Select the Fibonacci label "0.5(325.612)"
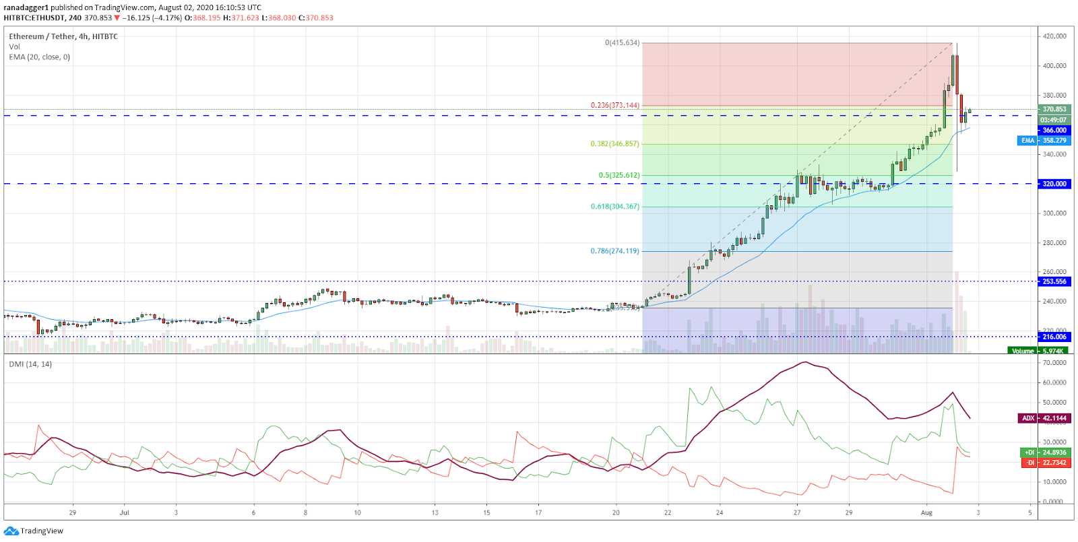 619,175
